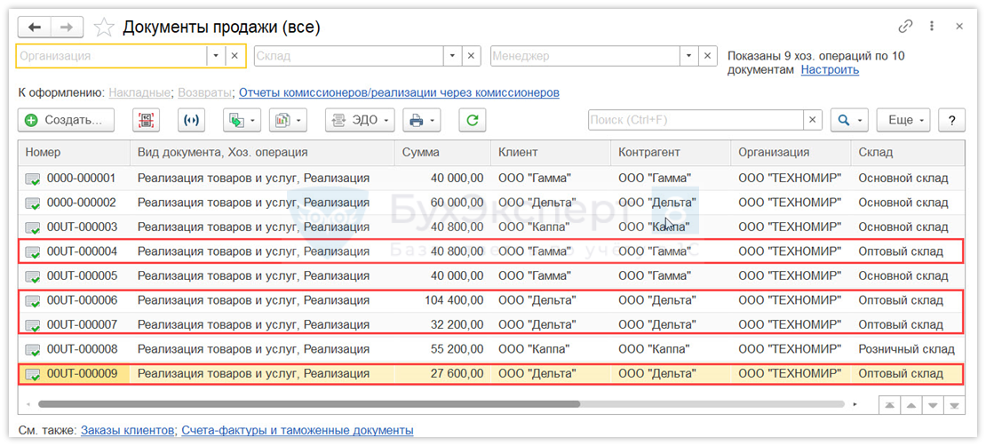Click the Создать button
This screenshot has height=446, width=986.
tap(66, 120)
